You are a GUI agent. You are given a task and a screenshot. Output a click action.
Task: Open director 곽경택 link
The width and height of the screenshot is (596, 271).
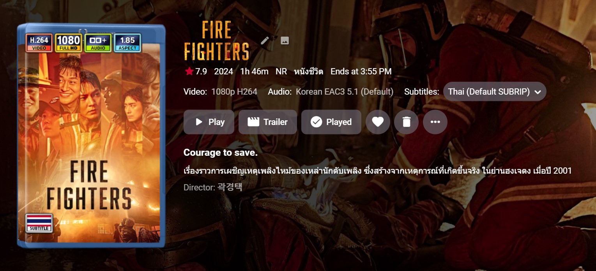[x=230, y=187]
